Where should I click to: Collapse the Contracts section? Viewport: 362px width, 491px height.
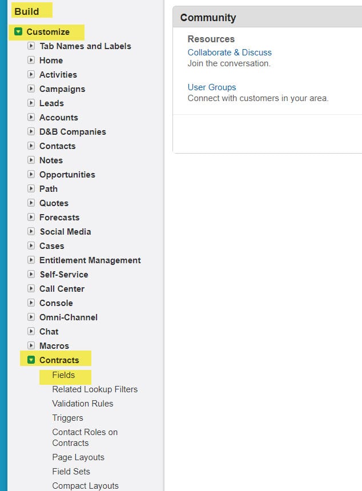(31, 360)
